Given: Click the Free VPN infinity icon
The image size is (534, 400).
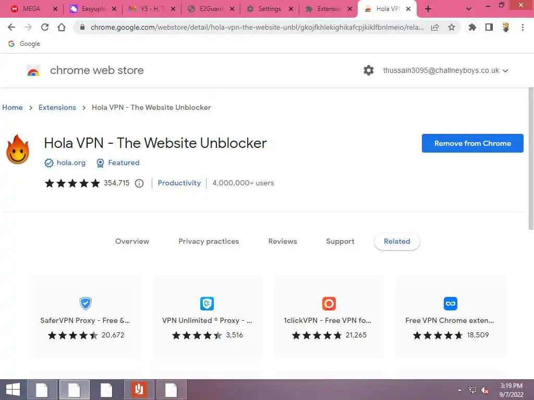Looking at the screenshot, I should [451, 304].
